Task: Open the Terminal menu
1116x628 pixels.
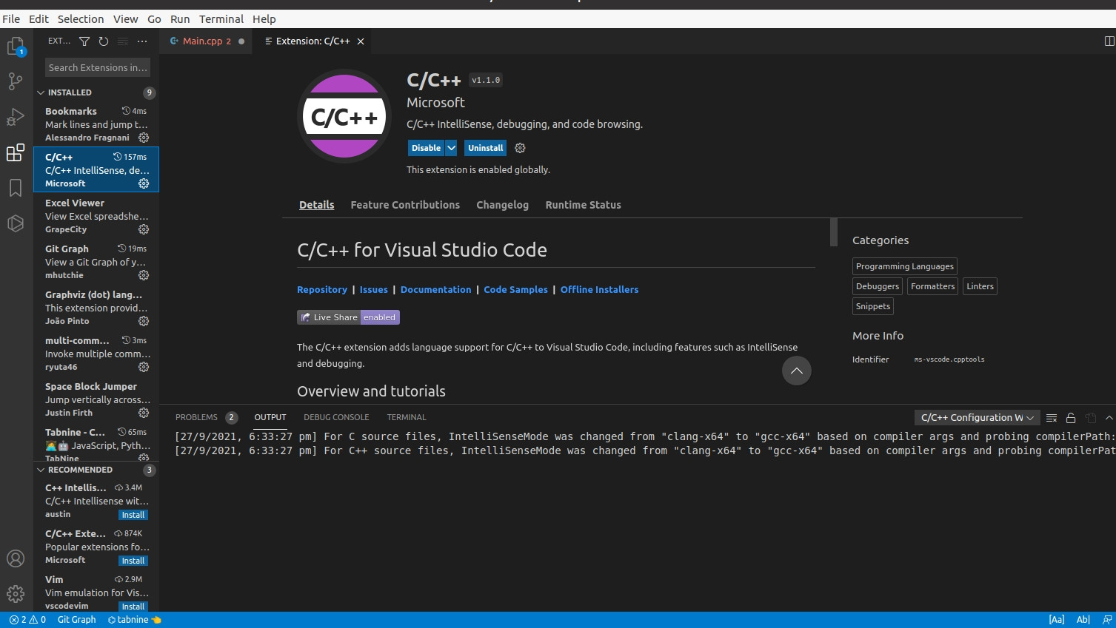Action: (221, 19)
